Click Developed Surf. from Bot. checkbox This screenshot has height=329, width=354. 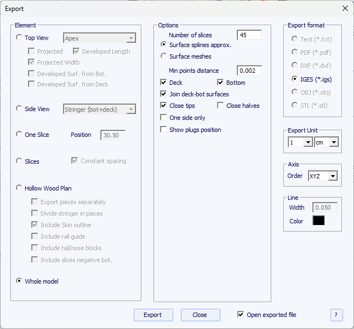click(x=31, y=73)
